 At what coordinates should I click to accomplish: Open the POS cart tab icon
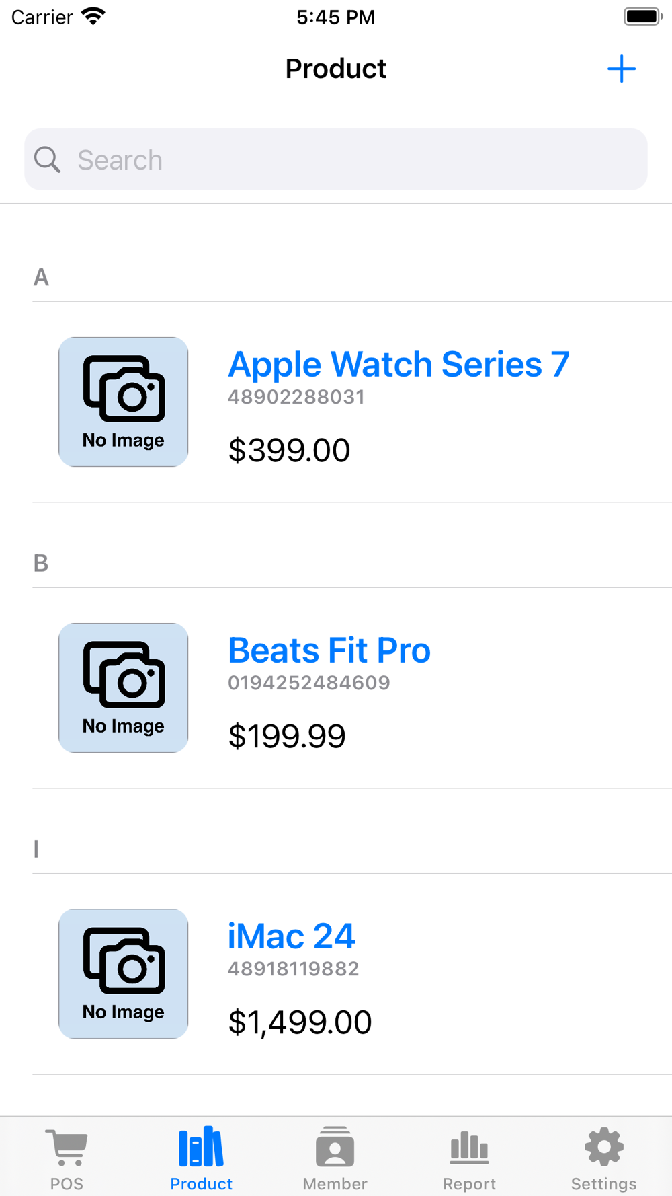click(x=67, y=1147)
